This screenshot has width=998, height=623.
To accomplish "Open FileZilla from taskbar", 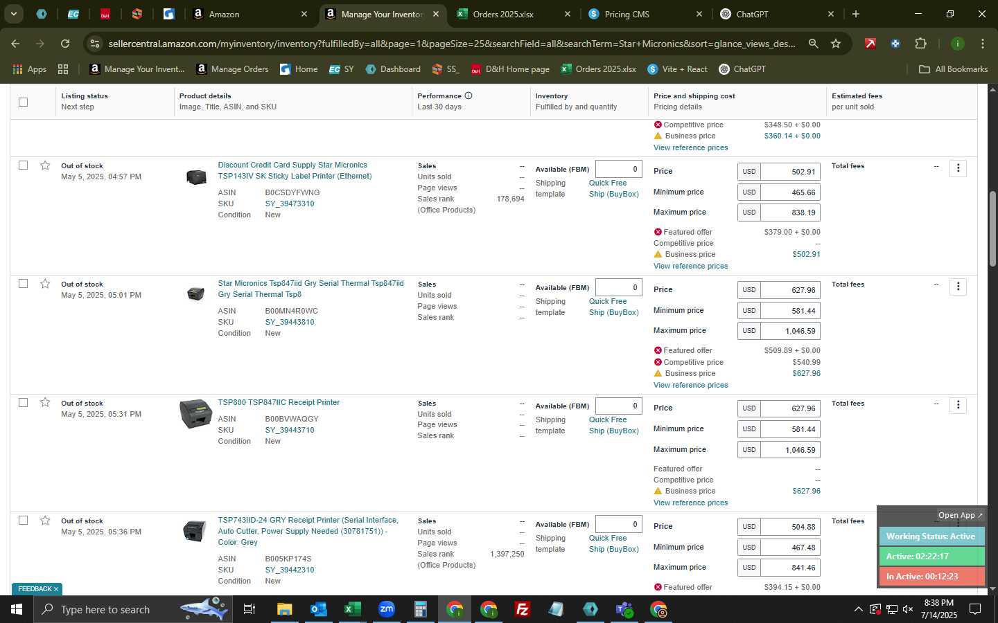I will [523, 609].
